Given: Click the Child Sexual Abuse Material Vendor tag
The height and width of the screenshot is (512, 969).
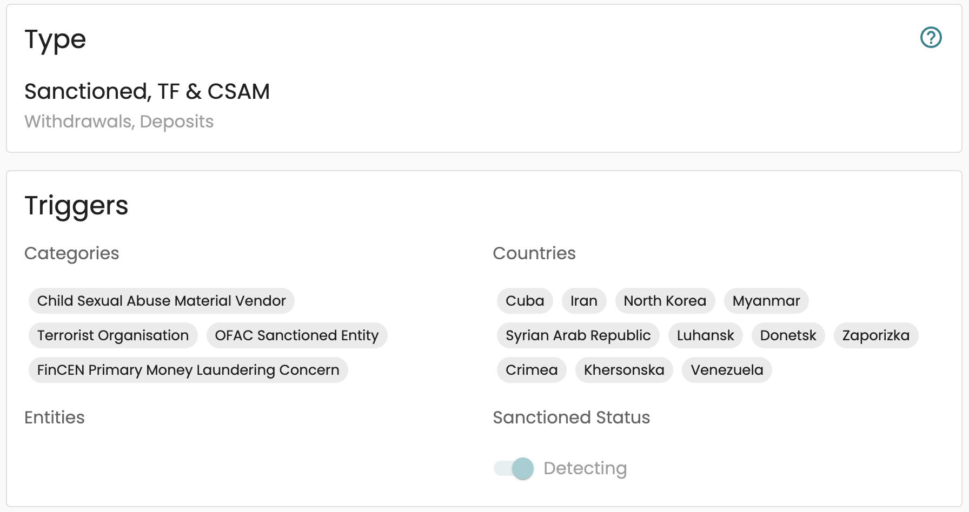Looking at the screenshot, I should 161,301.
